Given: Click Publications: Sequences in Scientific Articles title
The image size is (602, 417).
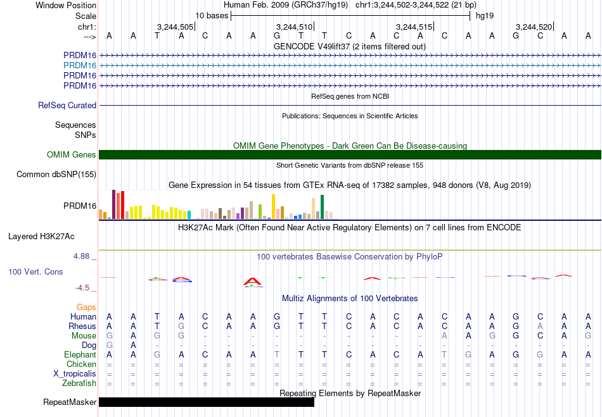Looking at the screenshot, I should (x=350, y=116).
